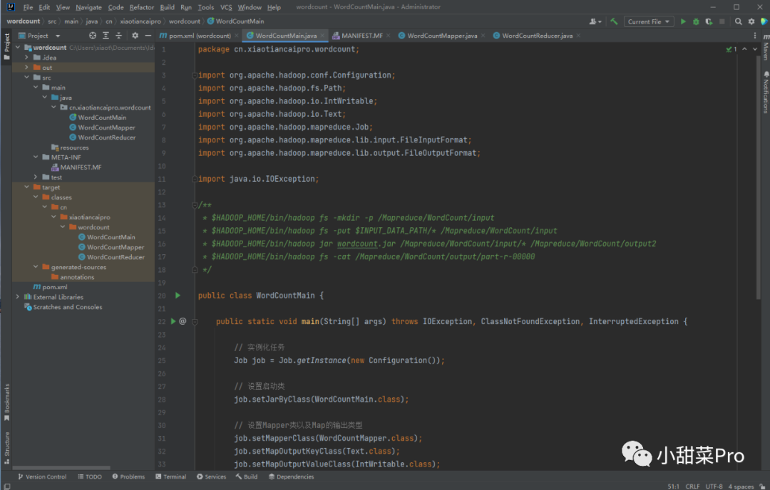Click the UTF-8 encoding in status bar
Image resolution: width=770 pixels, height=490 pixels.
(715, 486)
